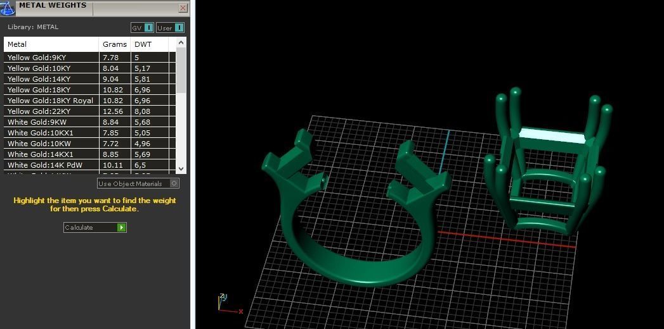This screenshot has width=664, height=329.
Task: Sort by the Grams column header
Action: click(115, 44)
